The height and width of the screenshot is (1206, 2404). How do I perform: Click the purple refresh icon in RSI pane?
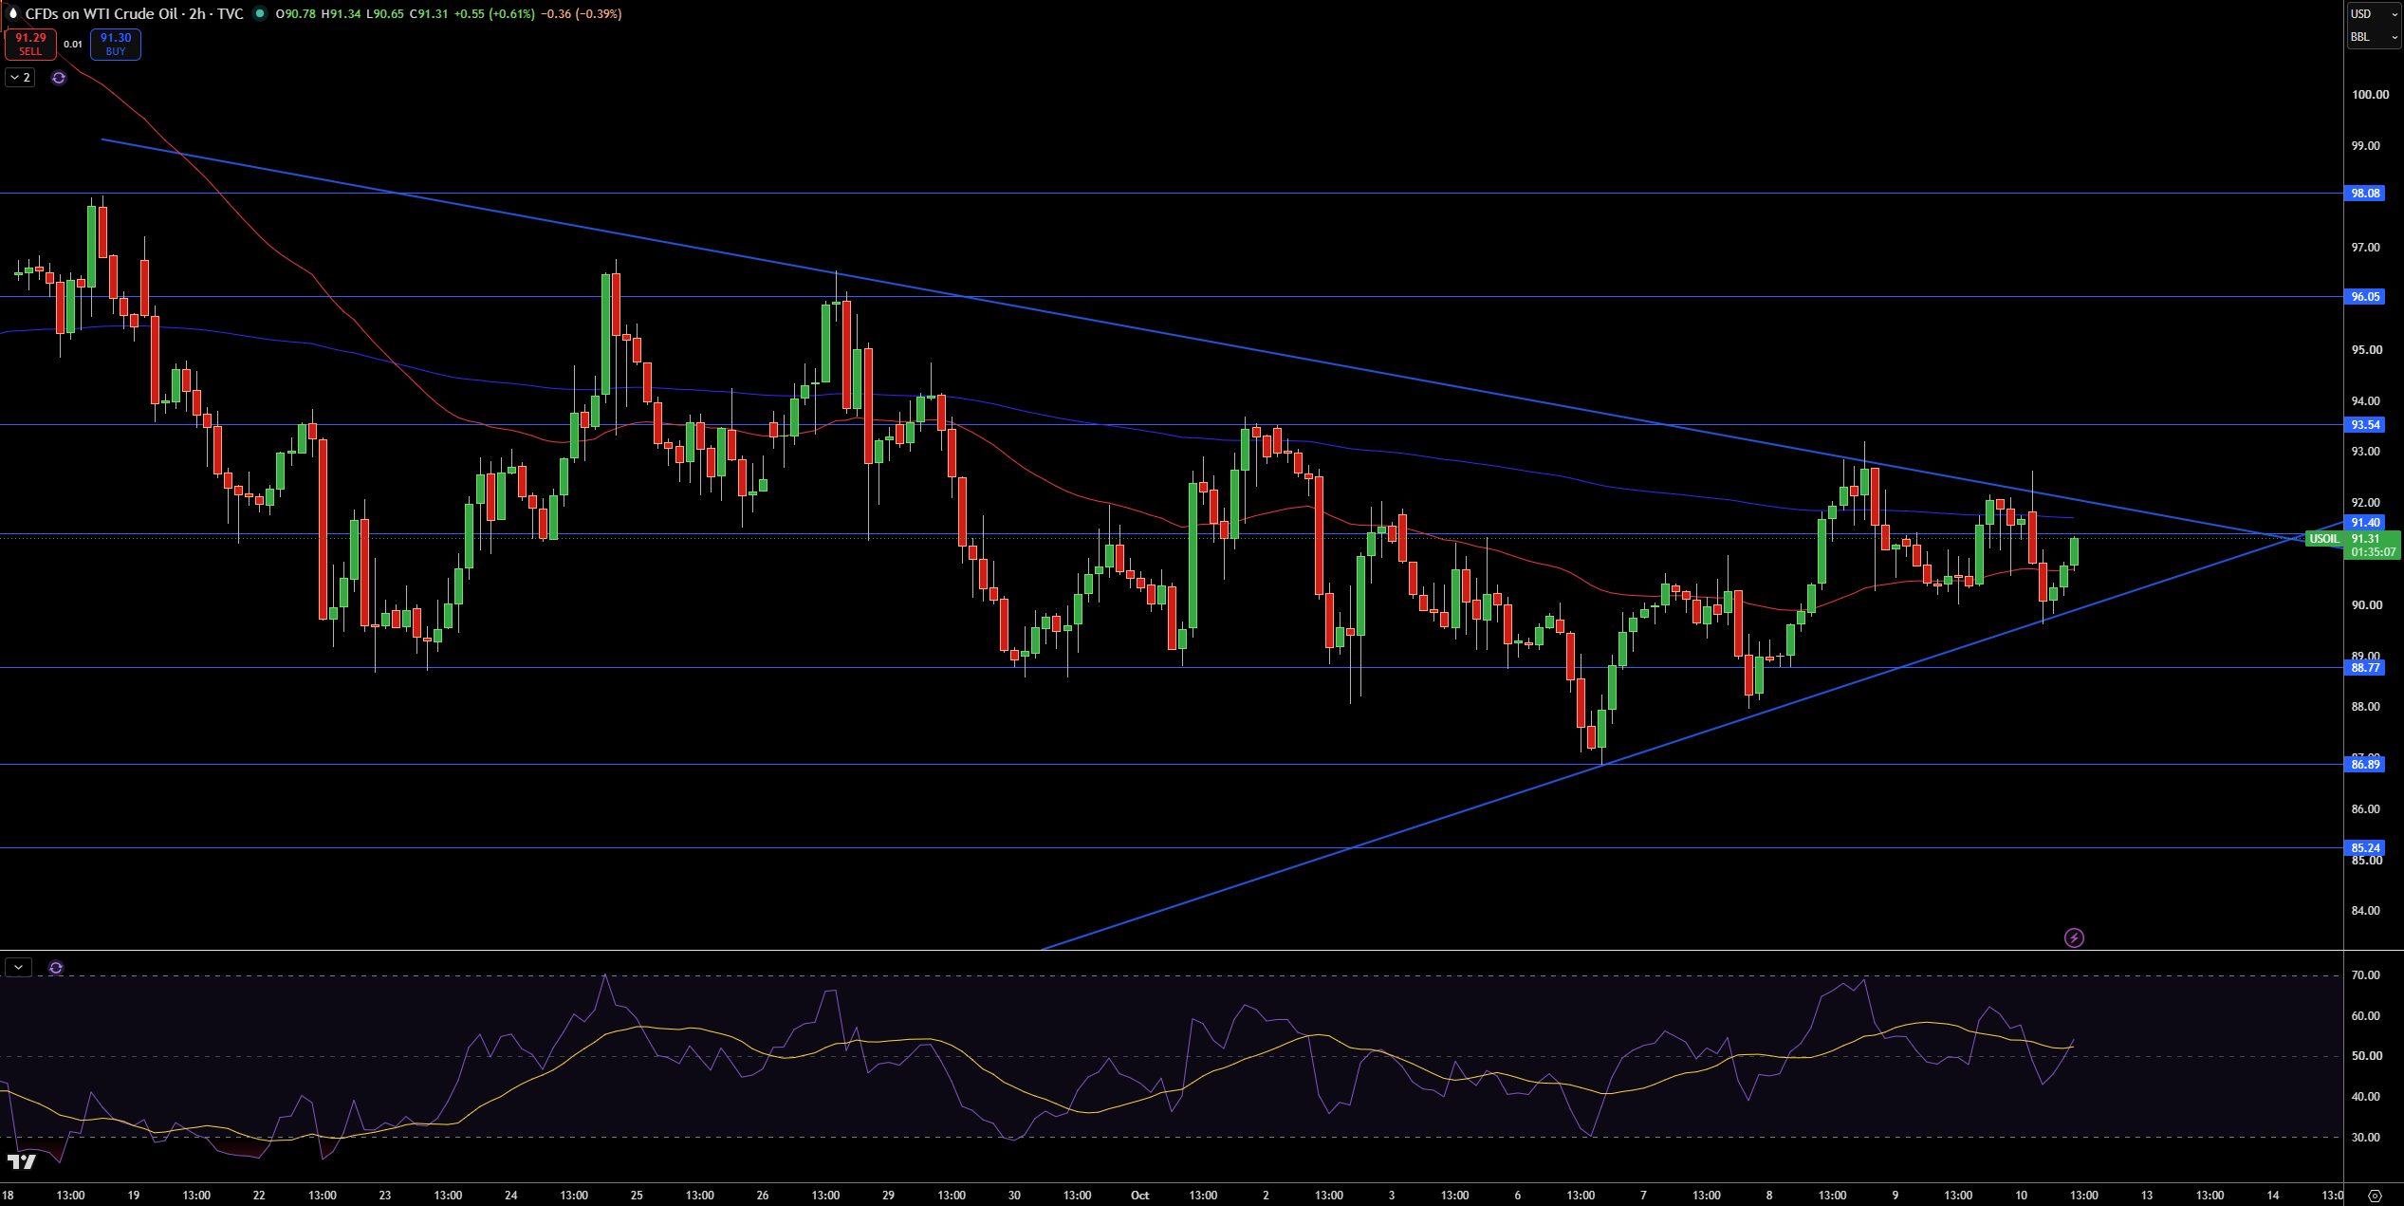pyautogui.click(x=56, y=968)
